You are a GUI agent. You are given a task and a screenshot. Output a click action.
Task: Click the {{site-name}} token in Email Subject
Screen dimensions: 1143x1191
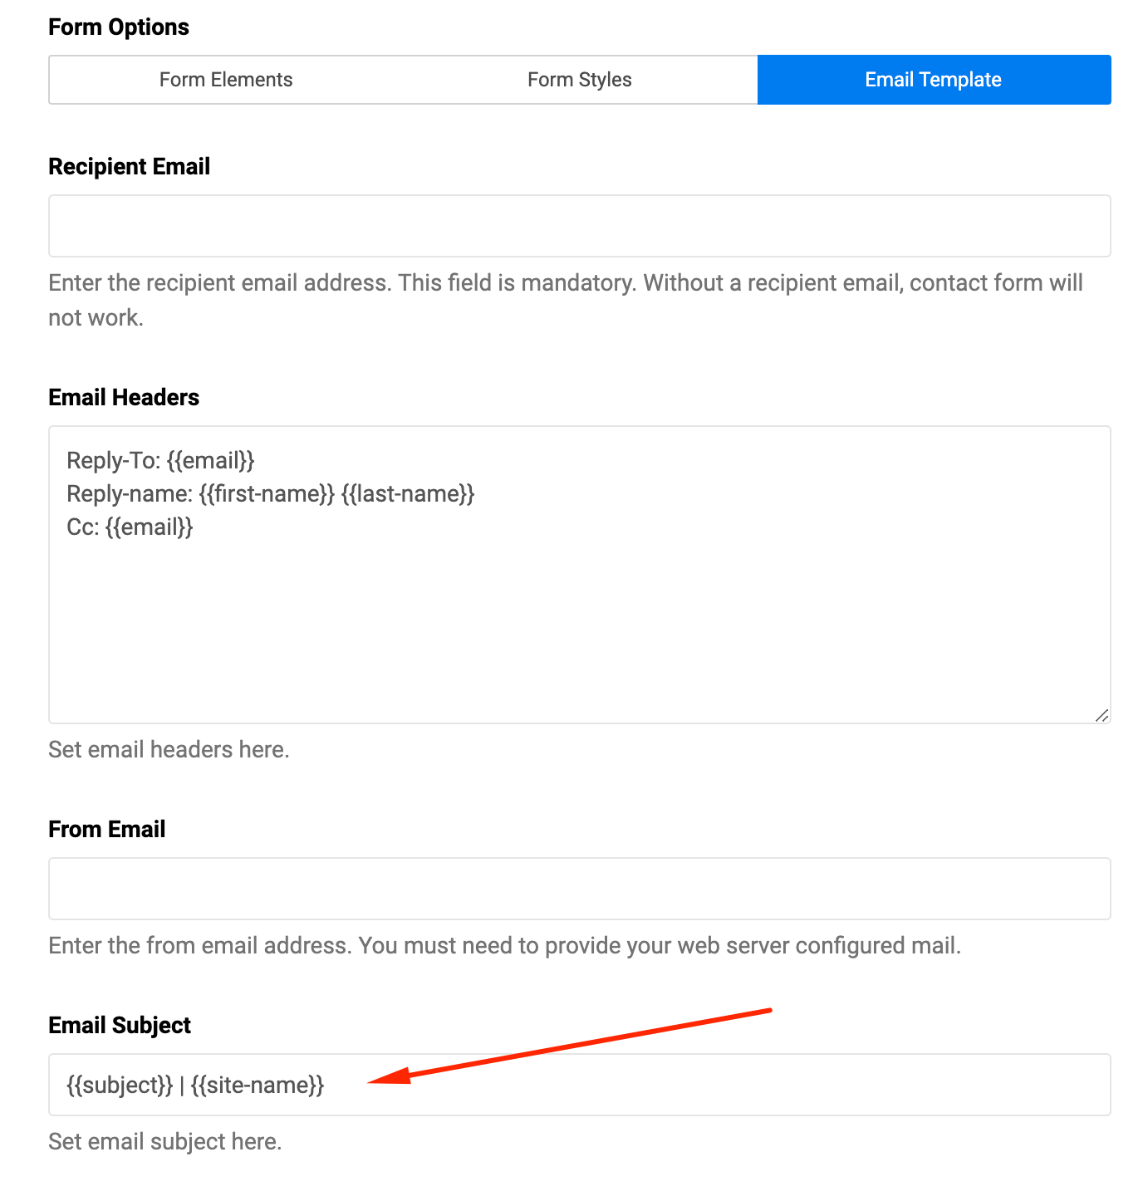(258, 1085)
